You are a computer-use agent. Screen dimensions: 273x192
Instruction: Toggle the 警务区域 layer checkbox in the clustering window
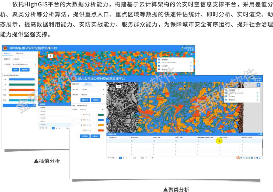226,100
